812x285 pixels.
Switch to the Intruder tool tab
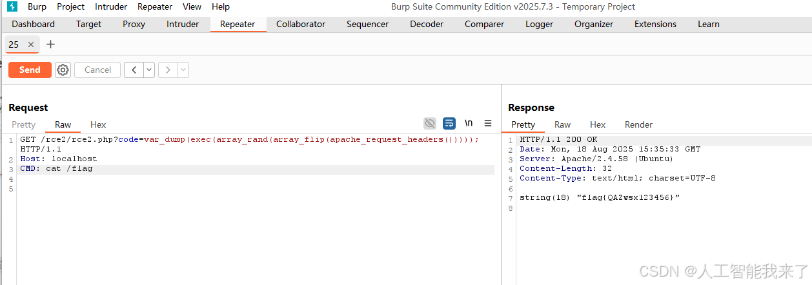183,24
